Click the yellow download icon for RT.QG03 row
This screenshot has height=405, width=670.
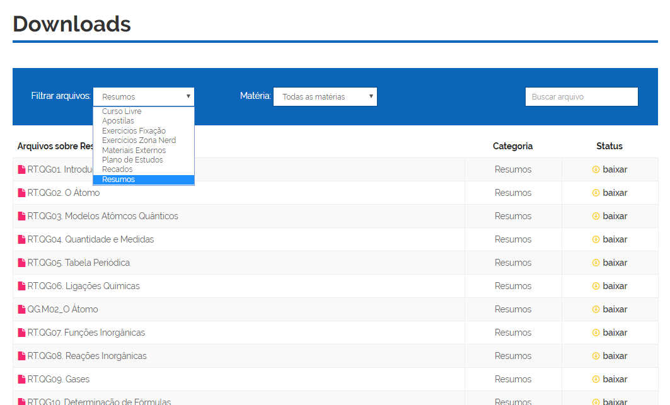[x=596, y=216]
